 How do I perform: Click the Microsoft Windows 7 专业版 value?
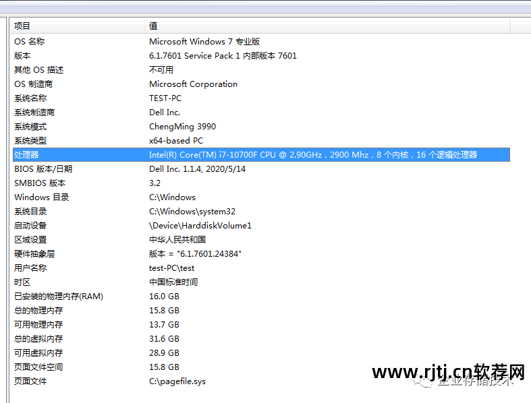[204, 42]
